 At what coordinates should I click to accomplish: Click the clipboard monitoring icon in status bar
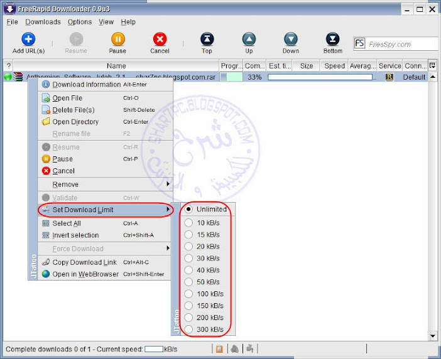click(x=219, y=349)
